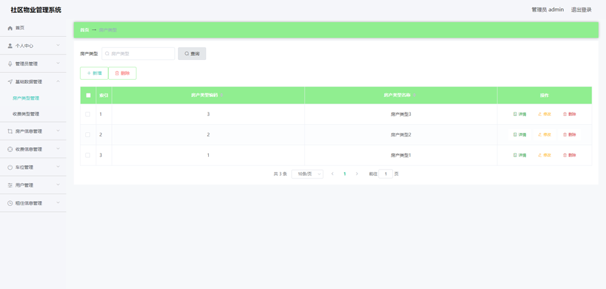The image size is (606, 289).
Task: Click the microphone icon for 管理员管理
Action: click(10, 64)
